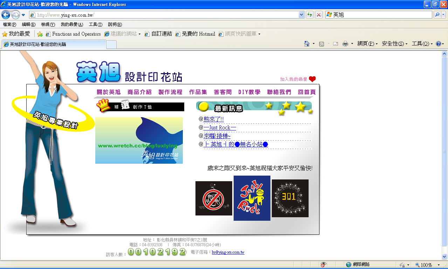Click the Print icon in command bar
Image resolution: width=448 pixels, height=269 pixels.
point(345,44)
